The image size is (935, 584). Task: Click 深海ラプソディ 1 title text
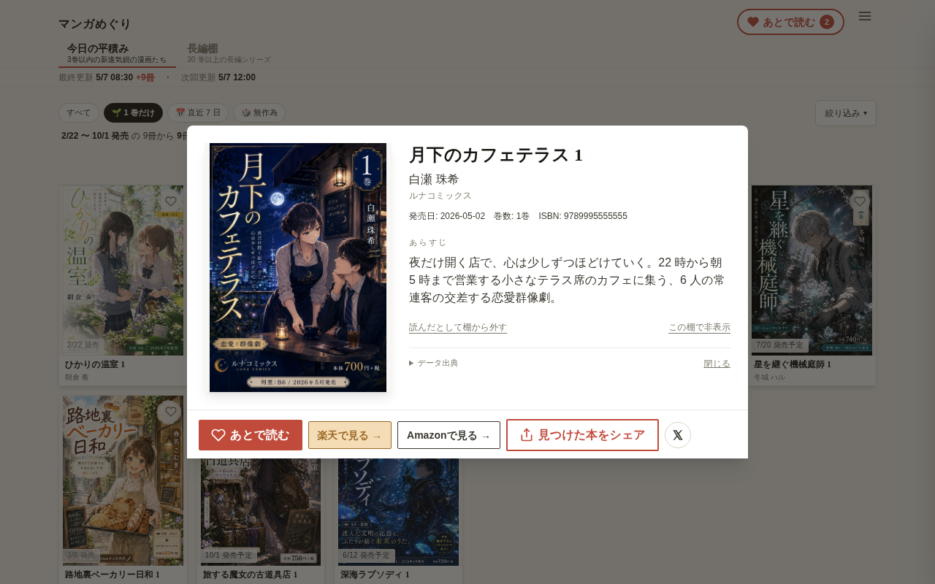375,575
